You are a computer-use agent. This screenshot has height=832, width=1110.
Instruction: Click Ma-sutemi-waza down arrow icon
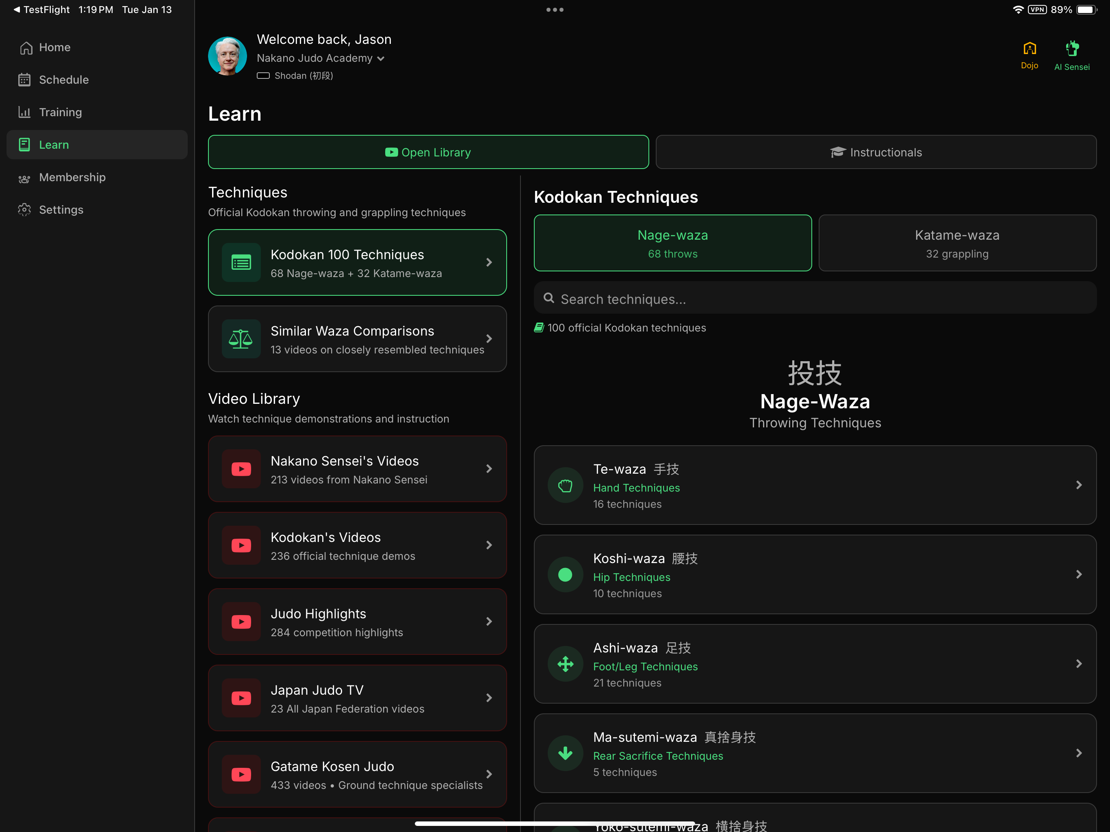coord(566,753)
